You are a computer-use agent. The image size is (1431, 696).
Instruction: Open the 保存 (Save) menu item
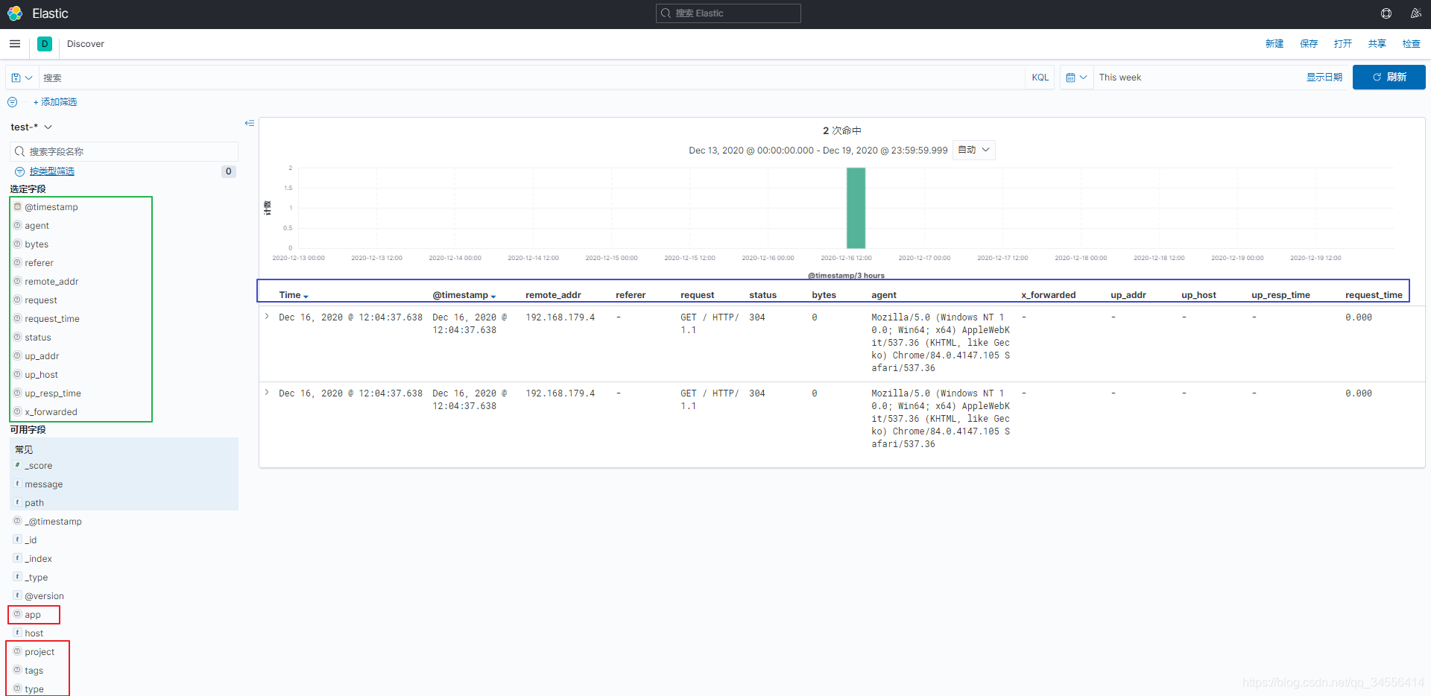click(x=1309, y=44)
